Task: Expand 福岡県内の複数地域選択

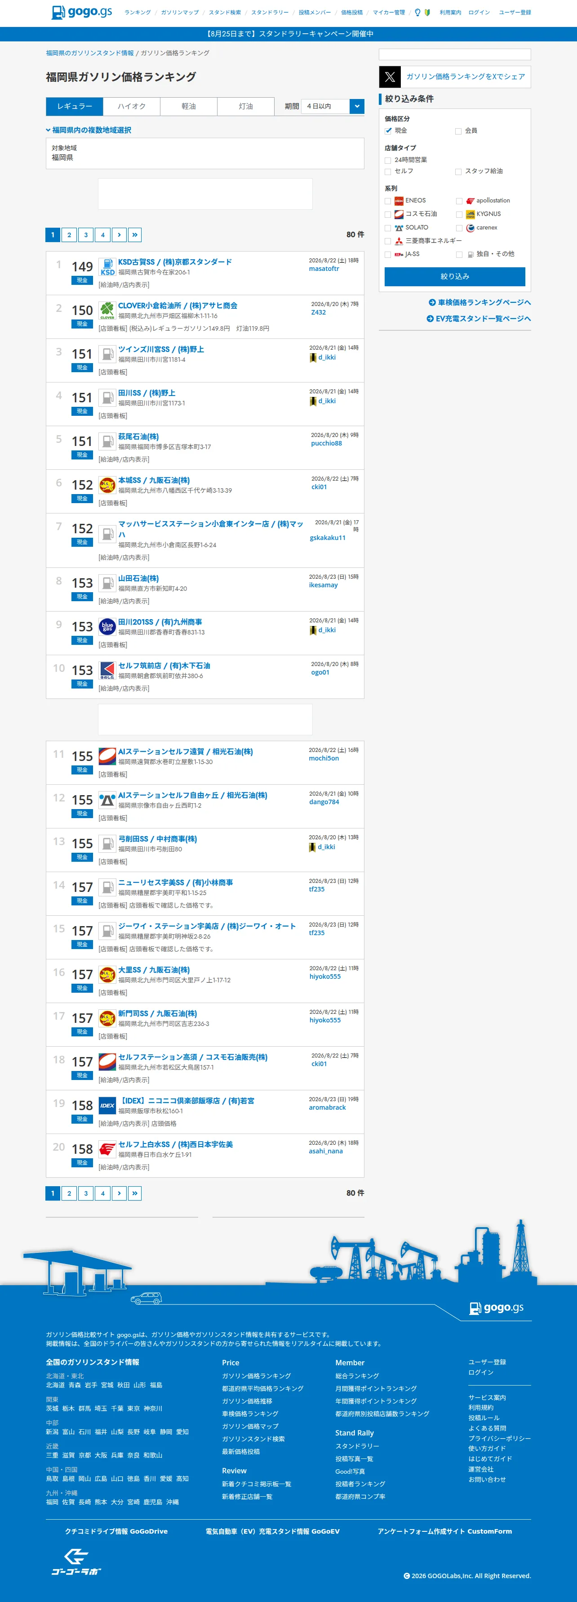Action: click(x=88, y=130)
